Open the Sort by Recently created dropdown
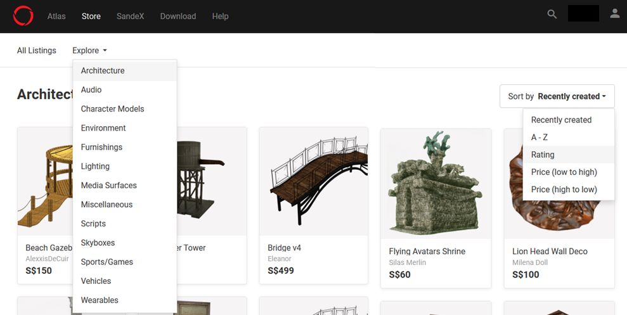627x315 pixels. (557, 96)
